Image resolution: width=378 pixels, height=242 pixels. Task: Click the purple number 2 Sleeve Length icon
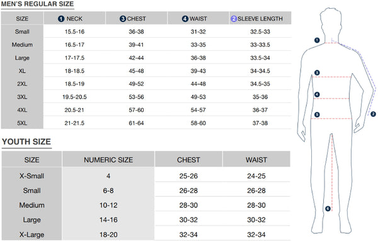[x=234, y=19]
